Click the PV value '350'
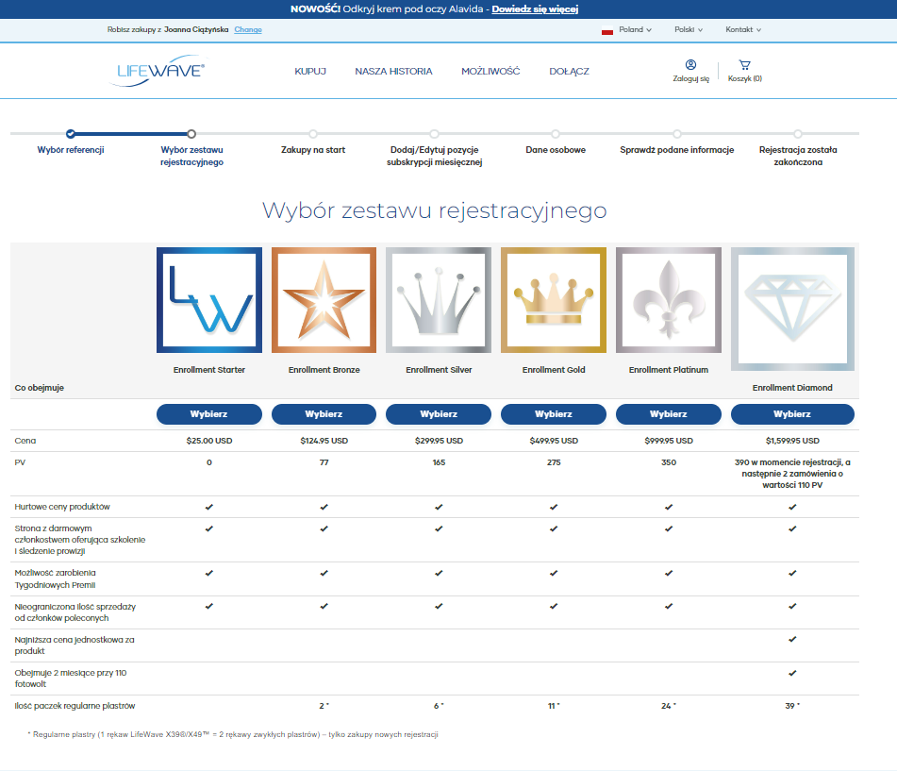Image resolution: width=897 pixels, height=771 pixels. (669, 462)
